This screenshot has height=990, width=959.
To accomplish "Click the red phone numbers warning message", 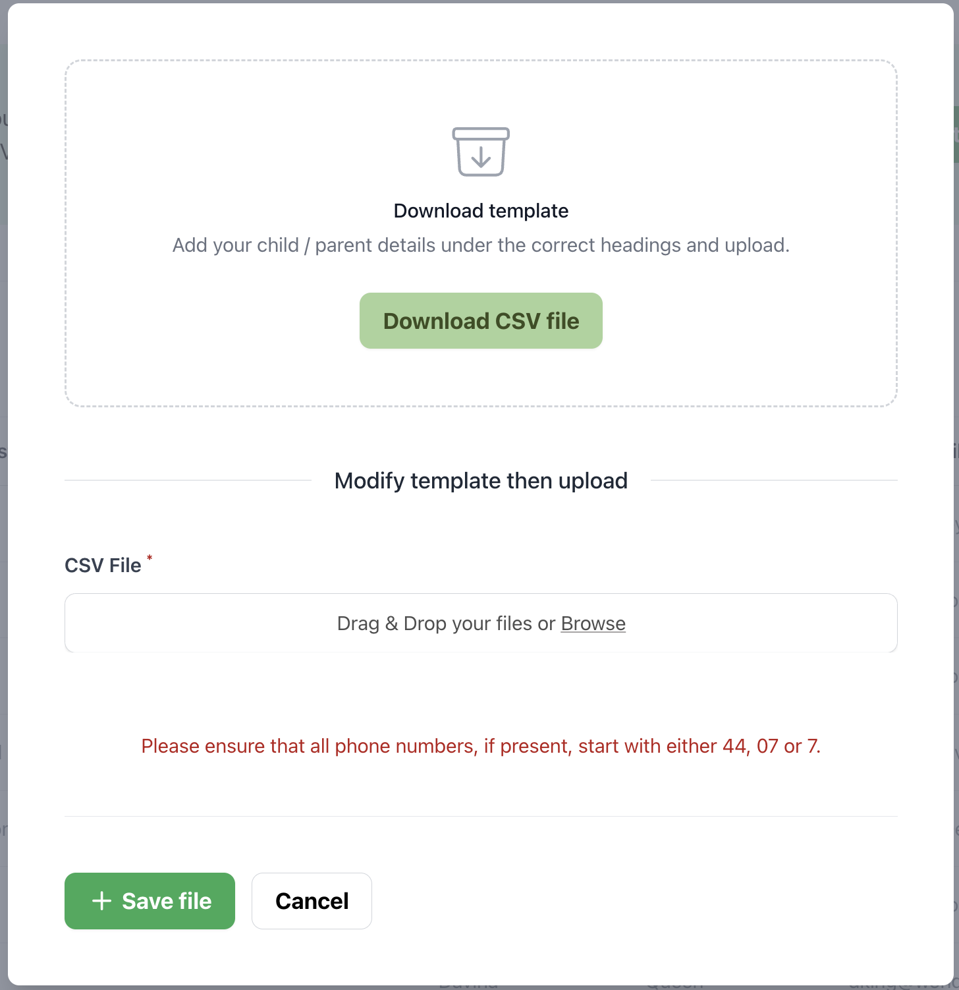I will (481, 746).
